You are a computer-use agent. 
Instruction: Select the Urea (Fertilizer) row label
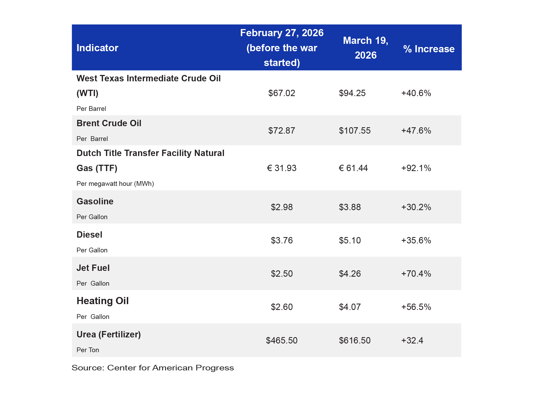coord(109,334)
